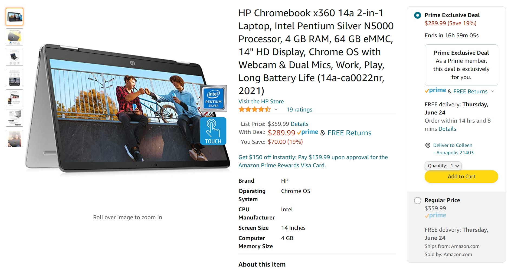This screenshot has width=511, height=269.
Task: Click the star rating icons
Action: (254, 110)
